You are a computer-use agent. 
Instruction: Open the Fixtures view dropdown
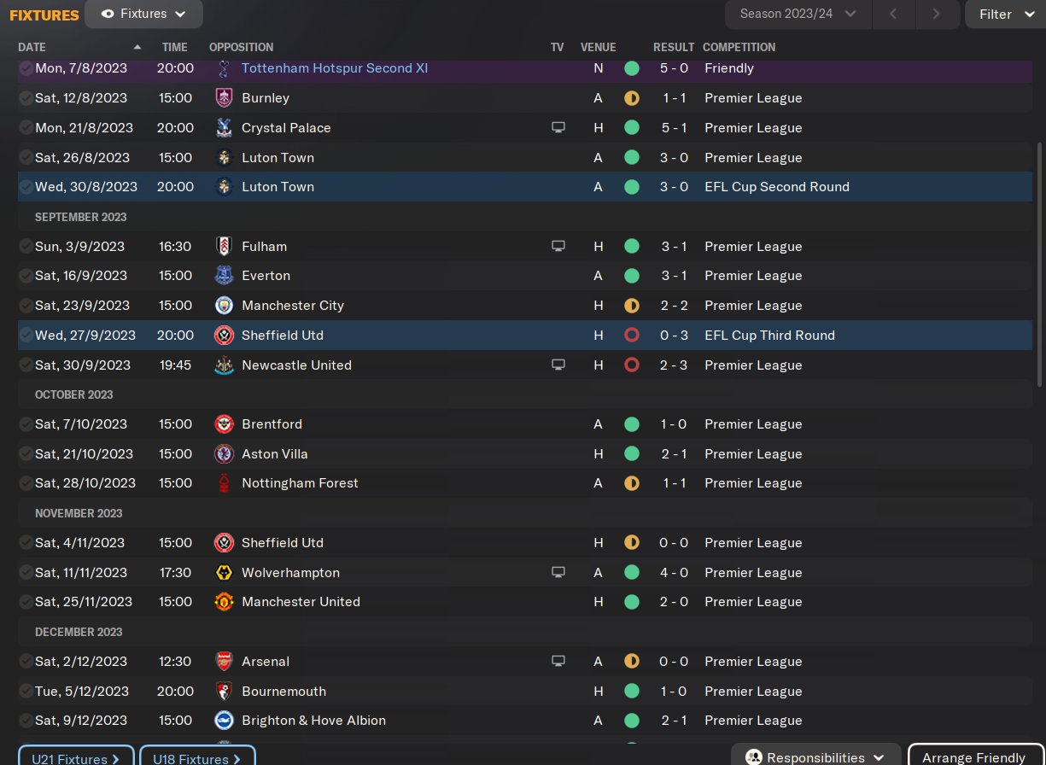coord(143,15)
